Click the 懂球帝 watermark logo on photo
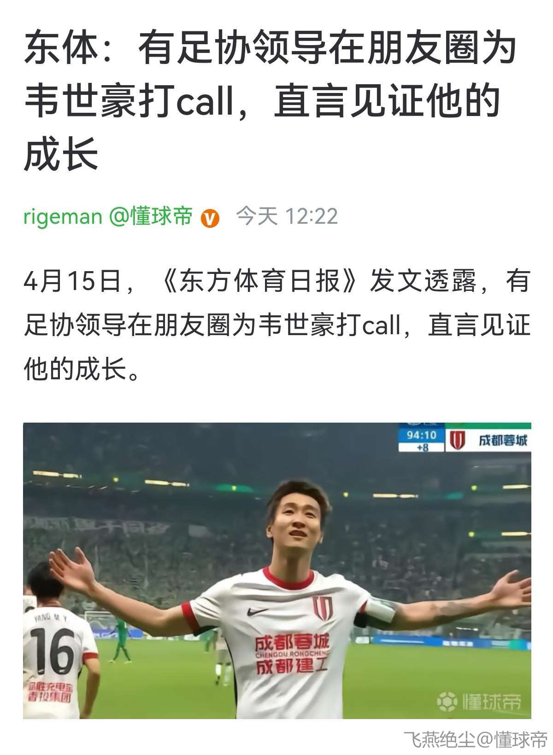553x755 pixels. click(479, 701)
